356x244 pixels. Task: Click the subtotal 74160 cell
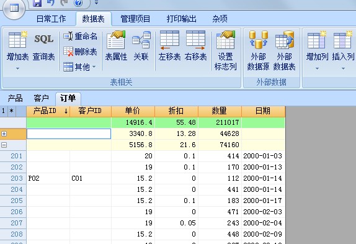[x=220, y=145]
